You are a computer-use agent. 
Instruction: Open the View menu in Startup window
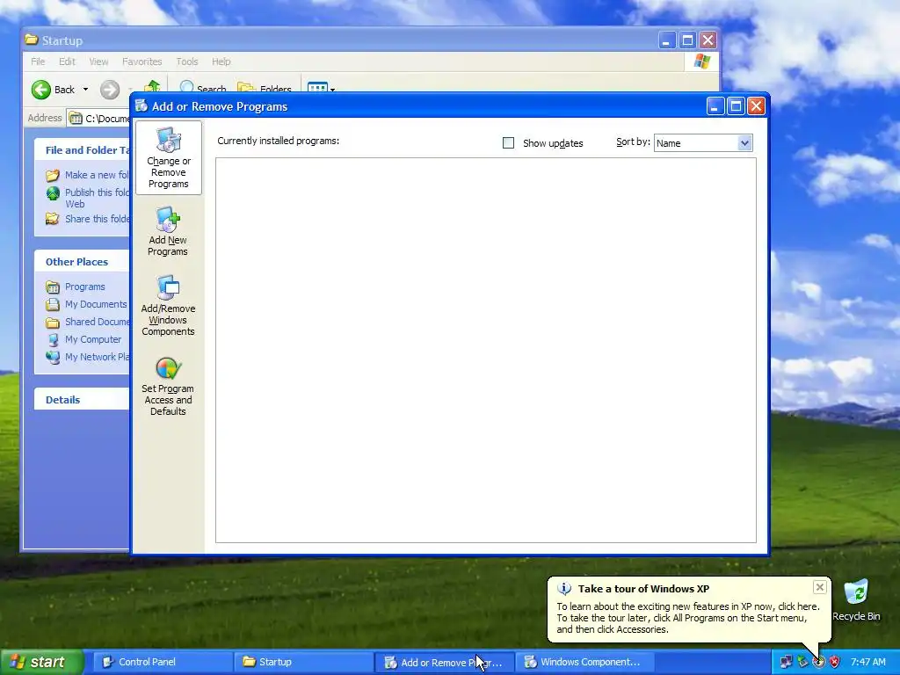tap(98, 62)
